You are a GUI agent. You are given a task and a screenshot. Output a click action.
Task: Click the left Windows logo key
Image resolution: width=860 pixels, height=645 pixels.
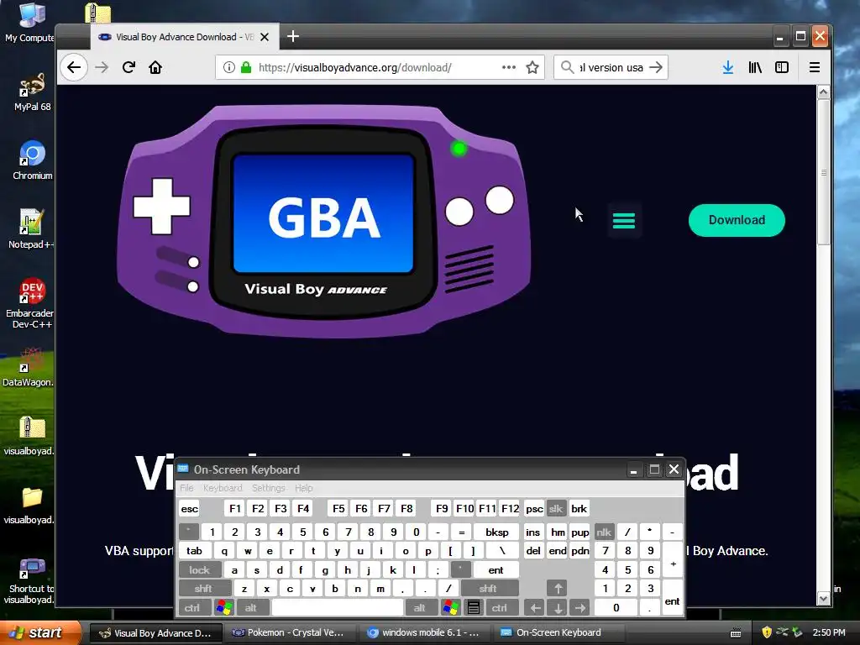(224, 608)
